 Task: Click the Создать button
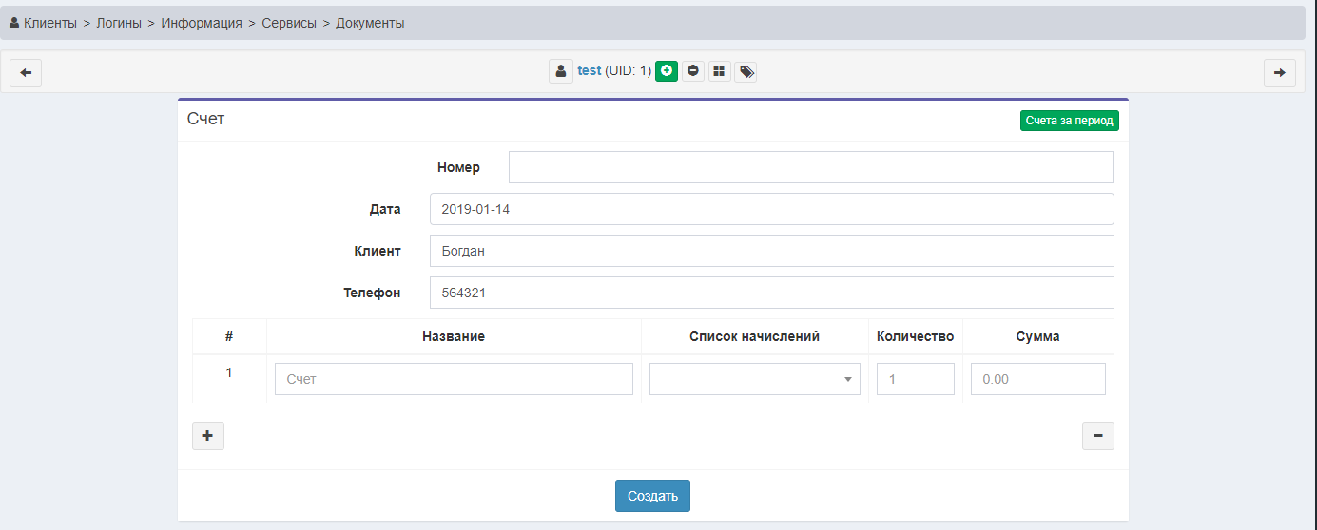pos(652,496)
